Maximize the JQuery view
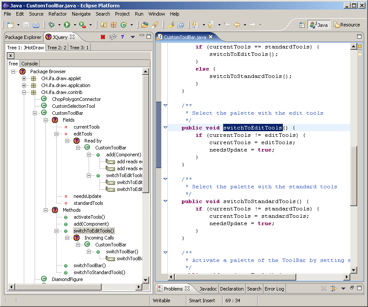Viewport: 368px width, 307px height. pyautogui.click(x=149, y=36)
